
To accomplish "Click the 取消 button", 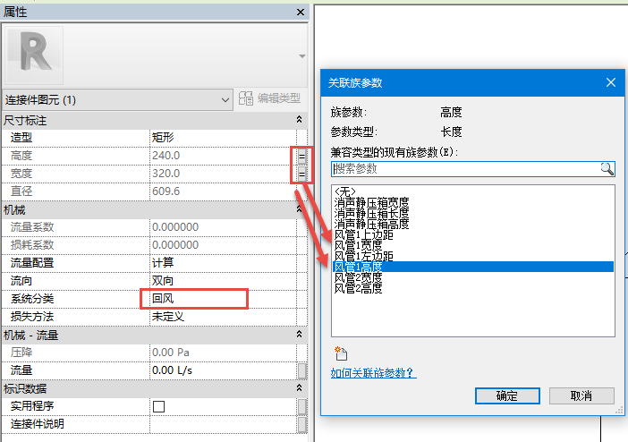I will [x=581, y=395].
